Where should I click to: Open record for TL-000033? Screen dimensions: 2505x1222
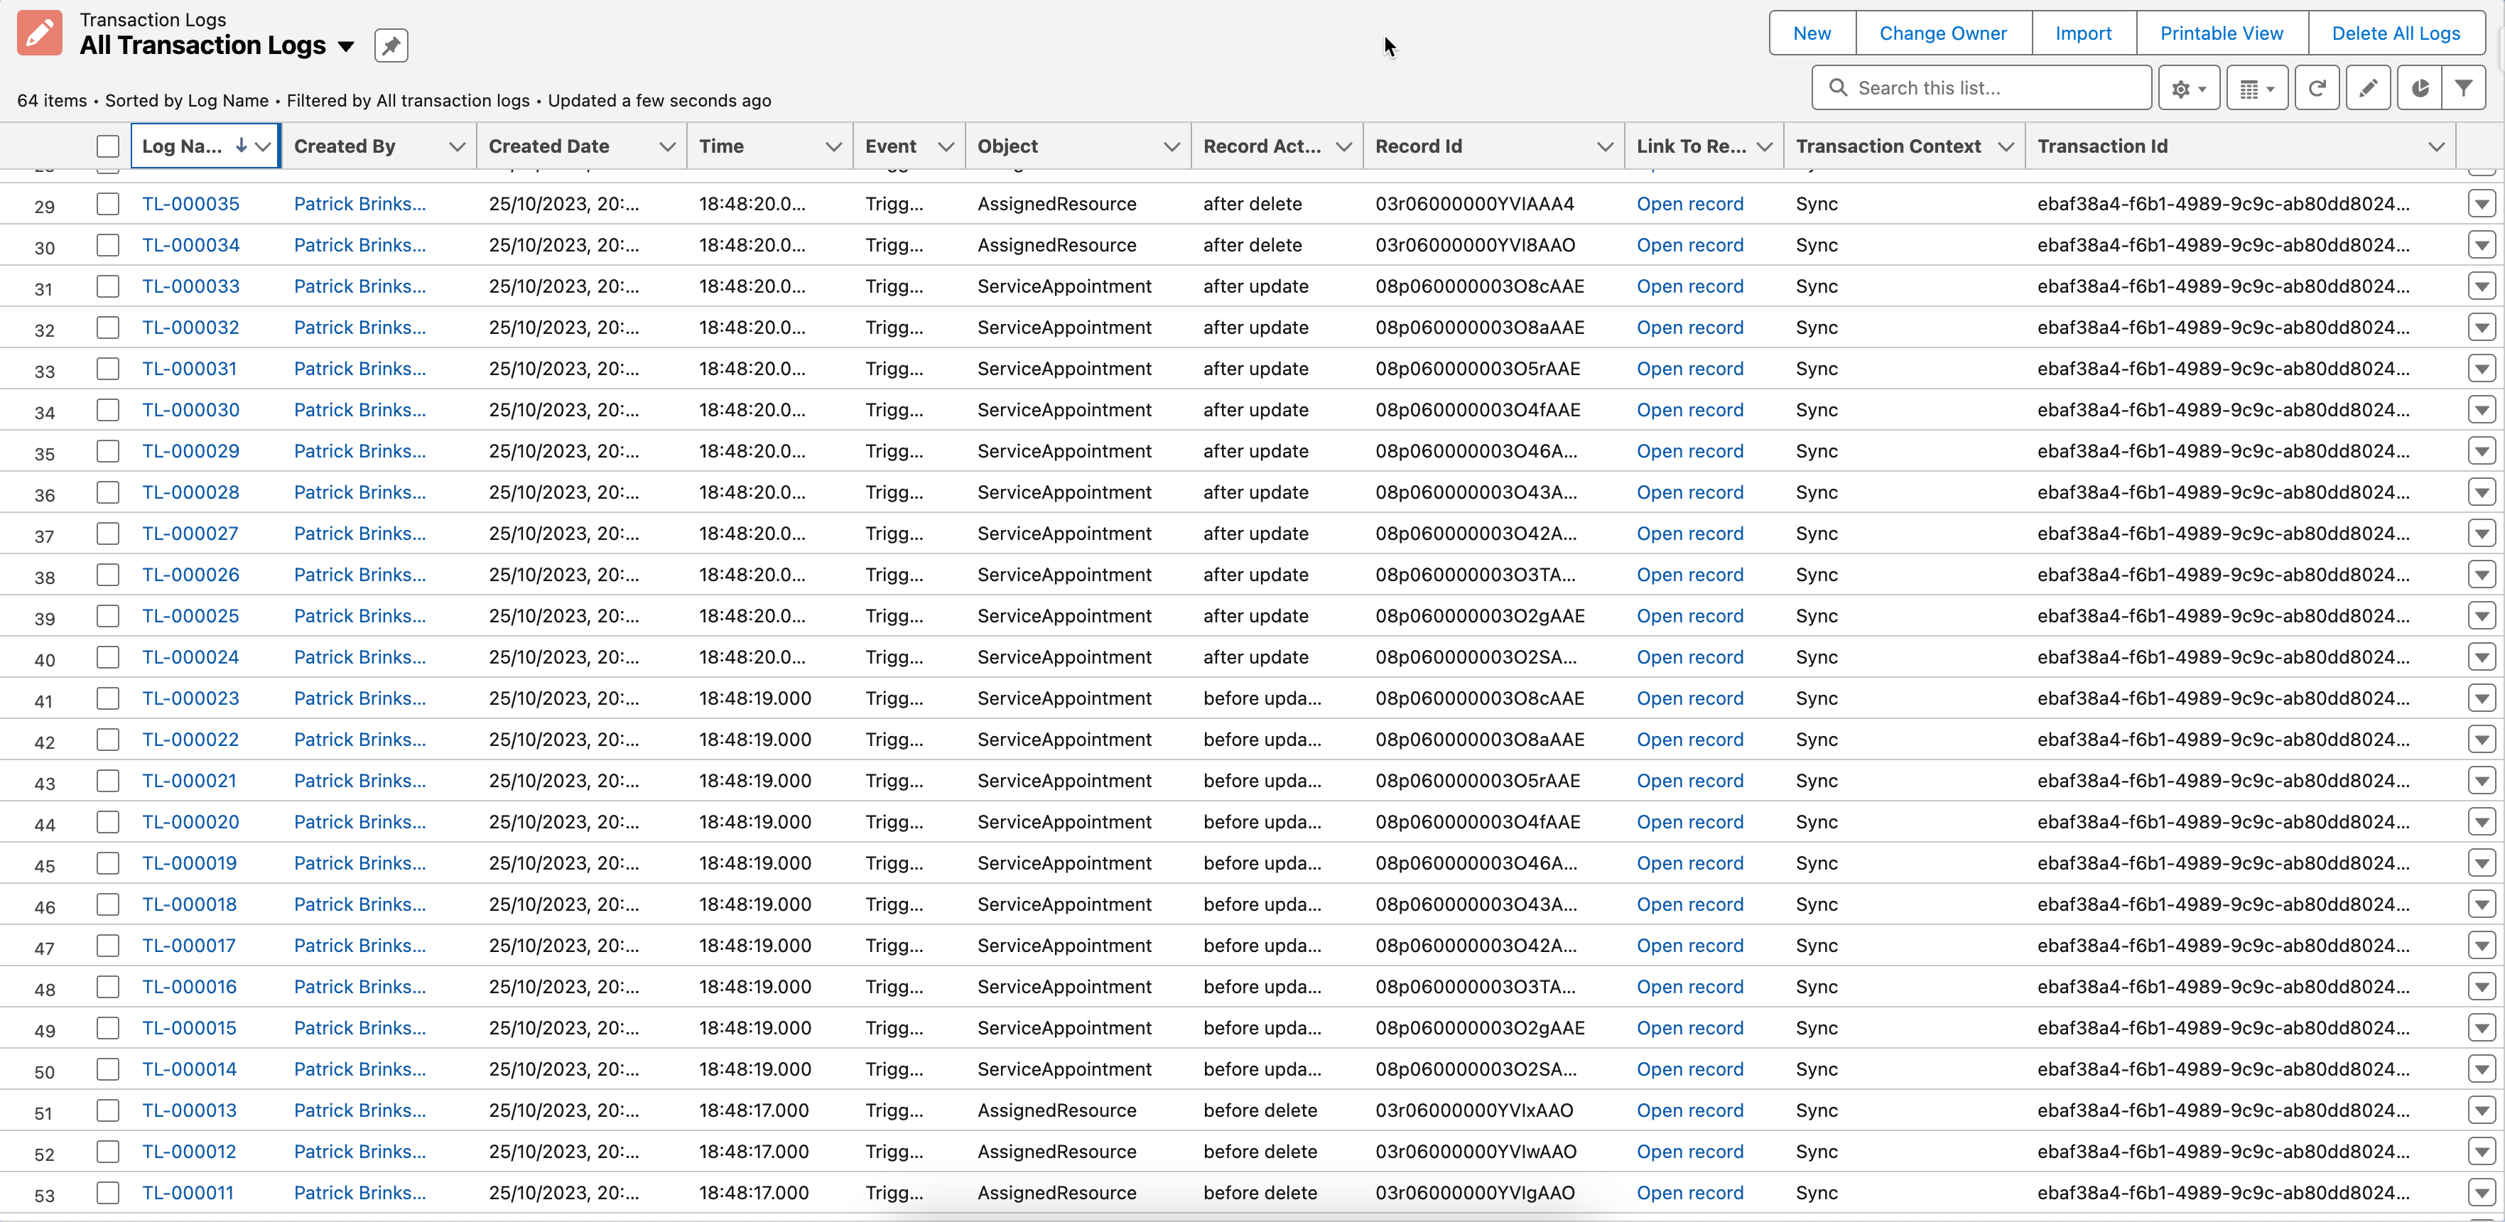pyautogui.click(x=1690, y=286)
